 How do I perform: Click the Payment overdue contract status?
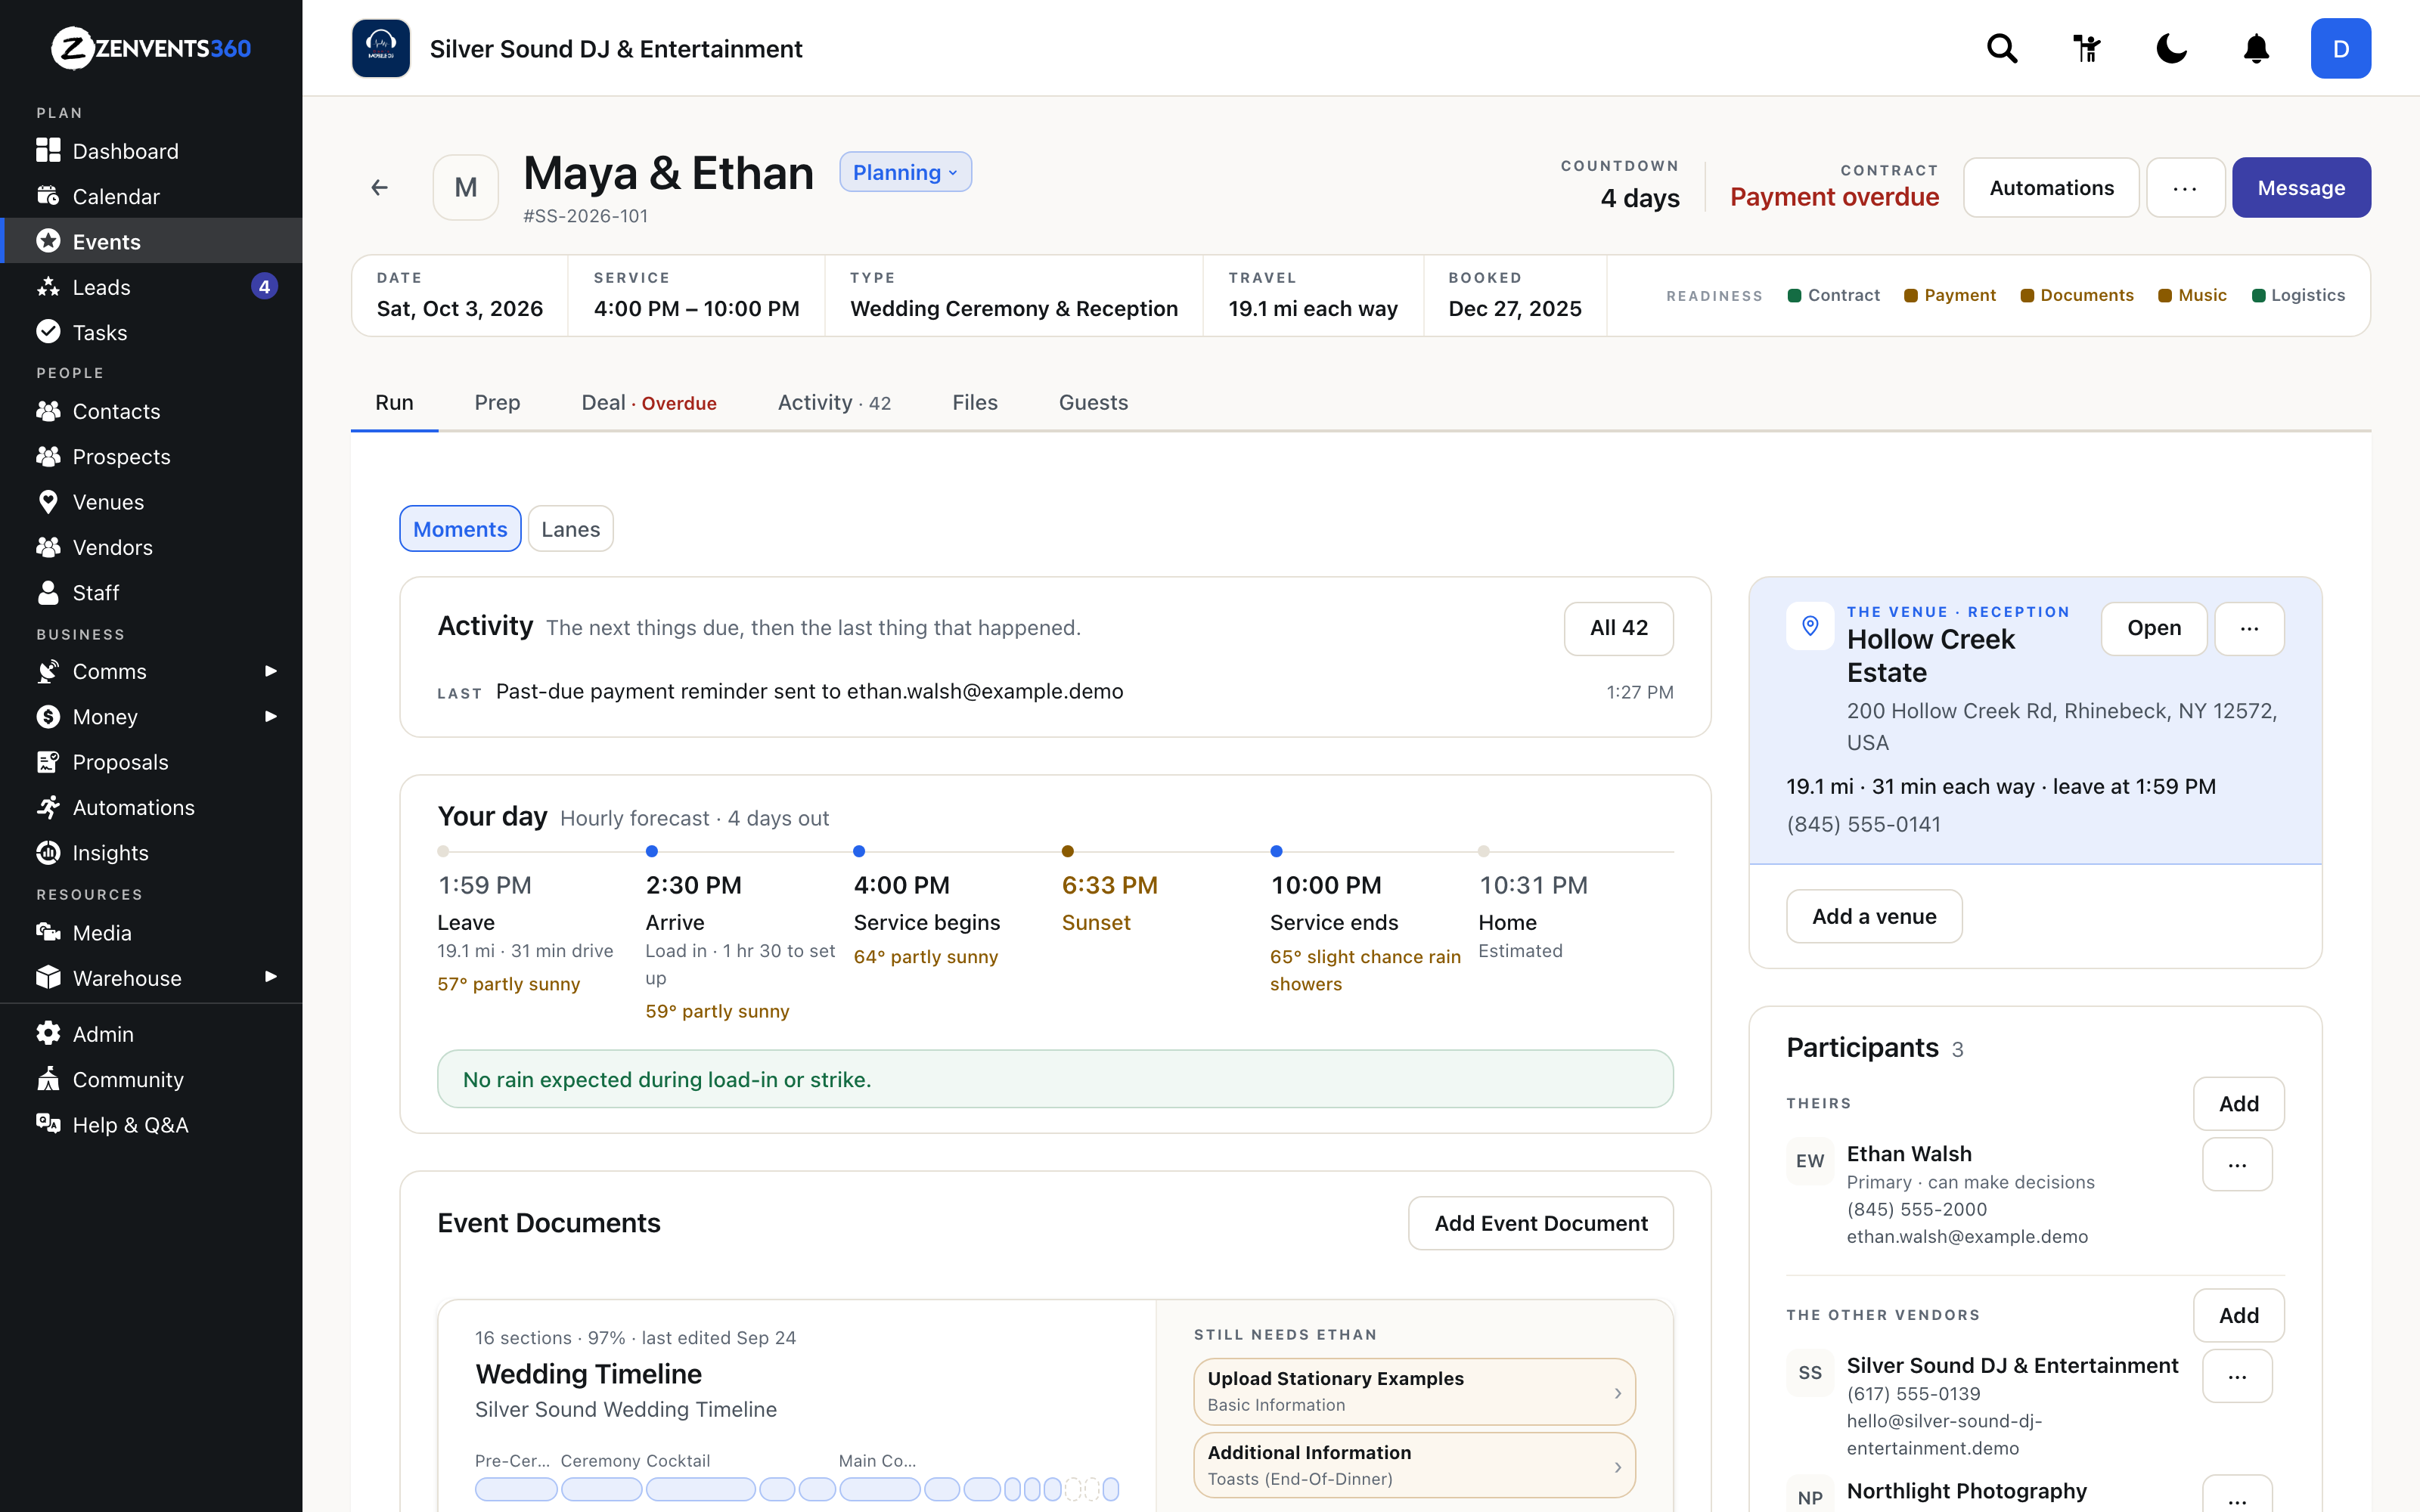click(x=1834, y=197)
